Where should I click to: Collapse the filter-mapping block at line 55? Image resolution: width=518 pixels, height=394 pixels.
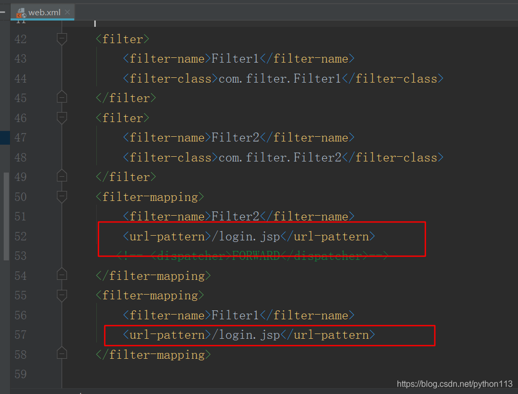pos(62,295)
